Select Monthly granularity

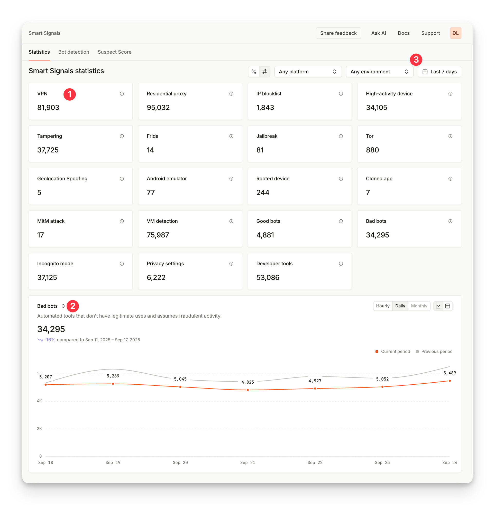(419, 306)
